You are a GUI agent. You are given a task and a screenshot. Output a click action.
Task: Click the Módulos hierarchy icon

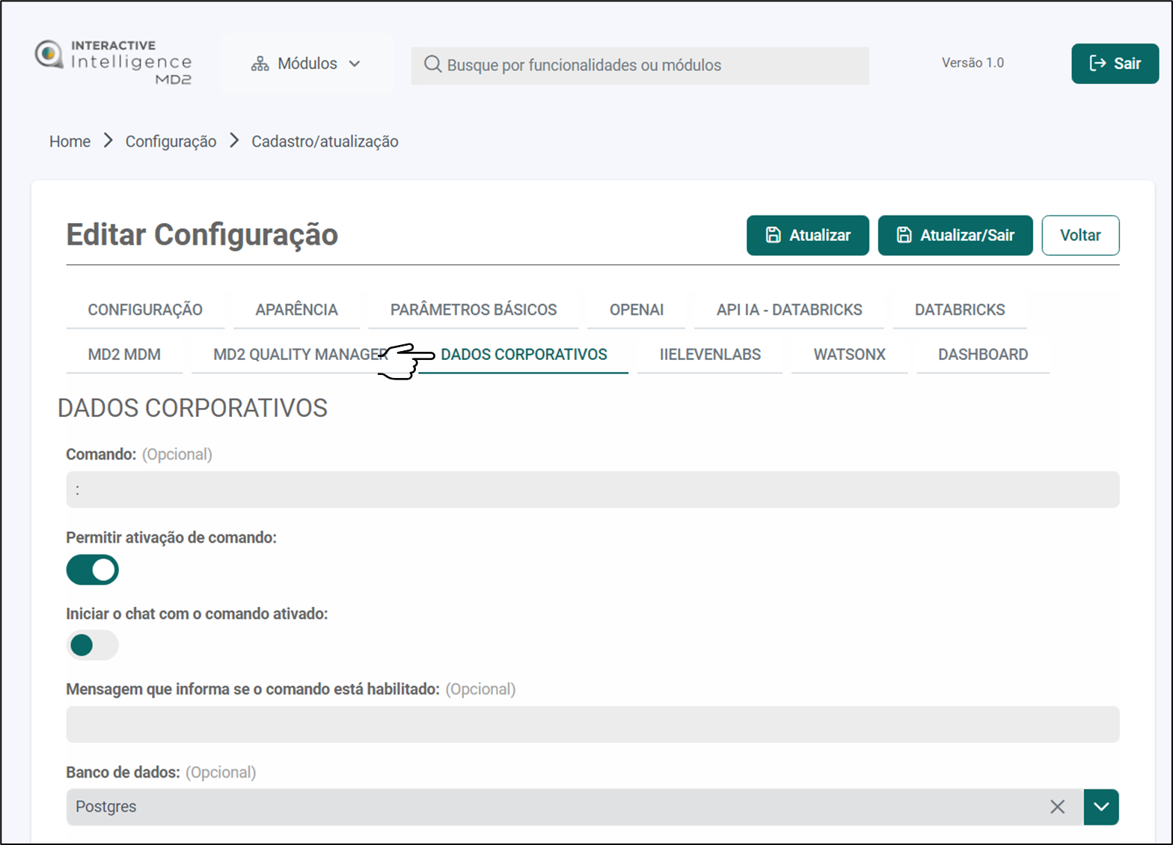click(x=260, y=64)
